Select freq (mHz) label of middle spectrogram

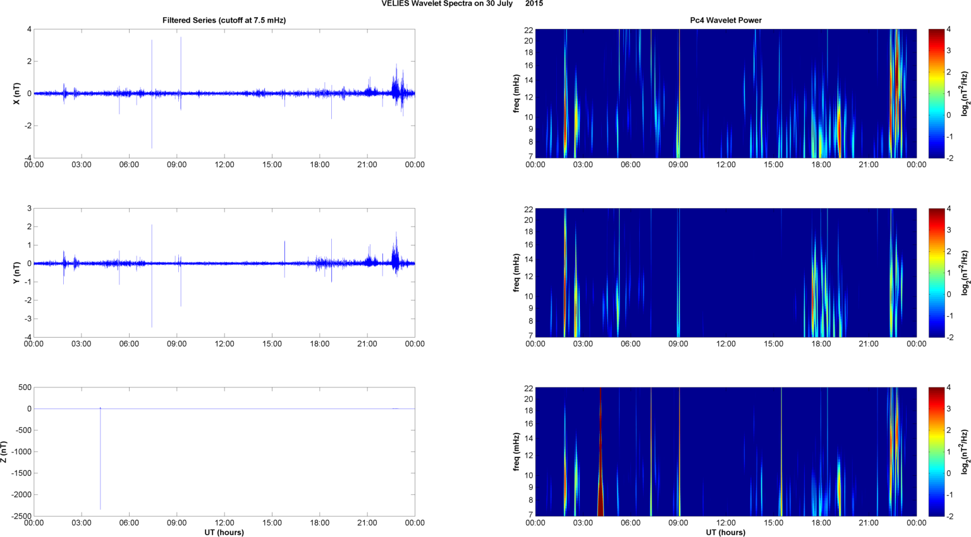click(516, 273)
